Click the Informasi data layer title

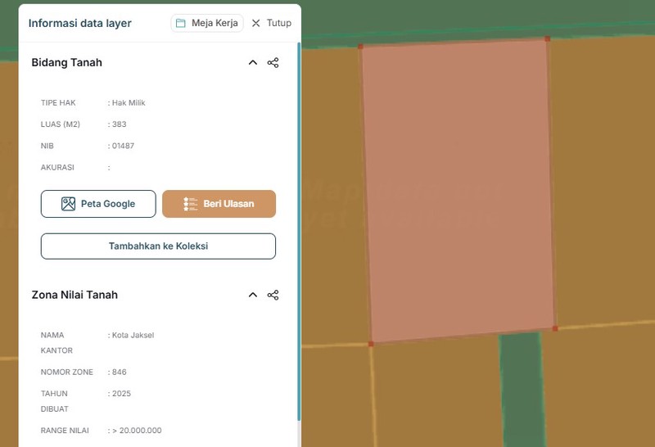pyautogui.click(x=79, y=23)
